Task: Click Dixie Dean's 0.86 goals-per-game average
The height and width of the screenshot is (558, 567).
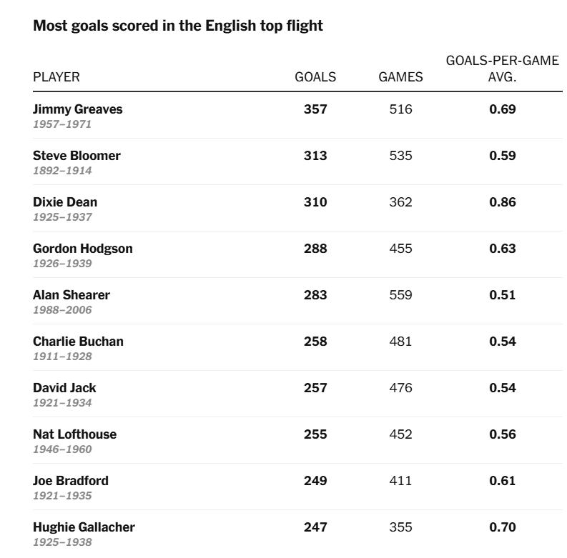Action: [502, 202]
